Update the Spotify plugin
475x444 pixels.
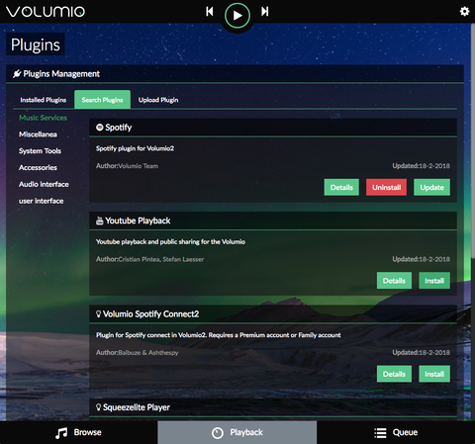click(431, 187)
